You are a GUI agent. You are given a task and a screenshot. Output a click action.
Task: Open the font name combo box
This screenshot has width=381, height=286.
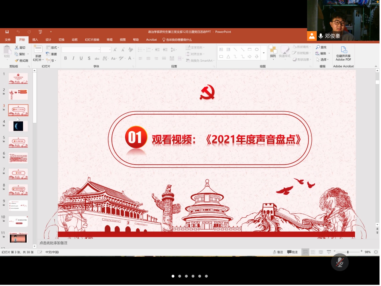click(x=81, y=50)
